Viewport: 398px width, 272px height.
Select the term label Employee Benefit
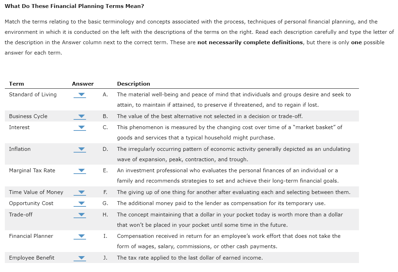pos(31,258)
